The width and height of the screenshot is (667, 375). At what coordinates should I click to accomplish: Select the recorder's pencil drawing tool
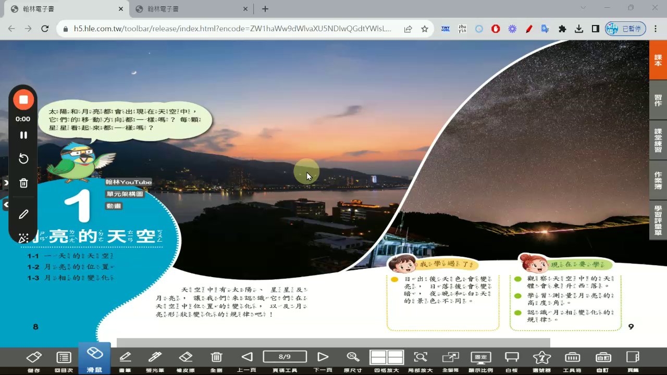click(x=23, y=214)
